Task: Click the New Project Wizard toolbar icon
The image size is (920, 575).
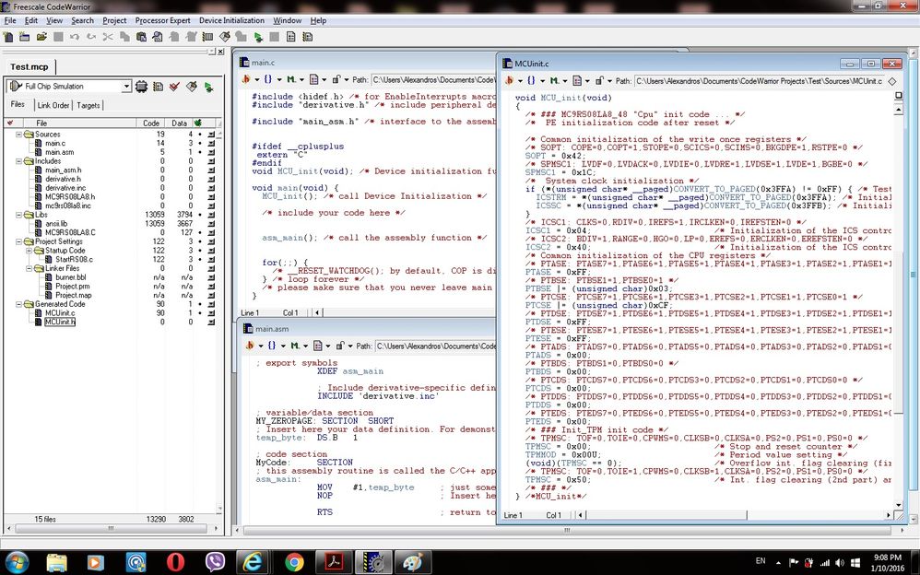Action: (x=25, y=37)
